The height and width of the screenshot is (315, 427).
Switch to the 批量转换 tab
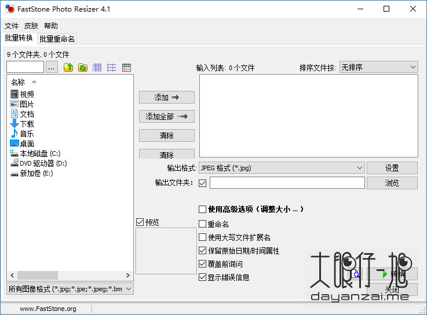pyautogui.click(x=19, y=38)
